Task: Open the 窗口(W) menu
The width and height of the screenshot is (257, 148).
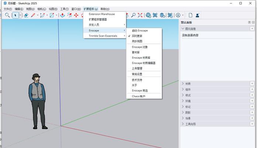Action: coord(76,9)
